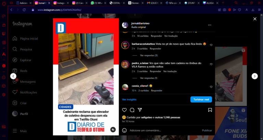Open browser bookmarks heart in address bar
The width and height of the screenshot is (263, 140).
pyautogui.click(x=239, y=10)
